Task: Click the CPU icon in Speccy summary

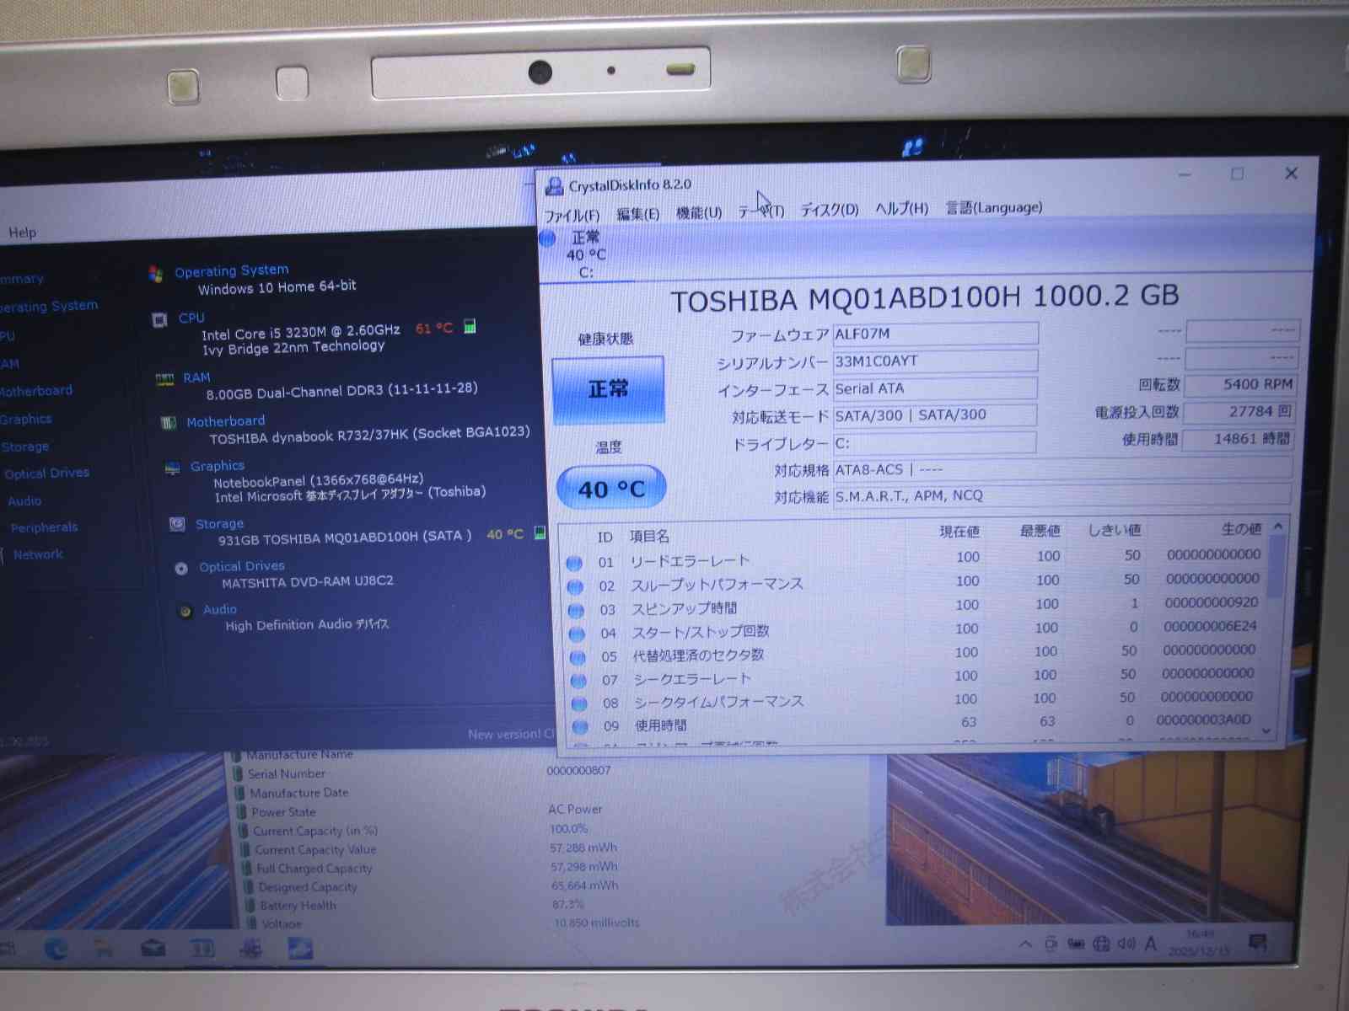Action: 159,320
